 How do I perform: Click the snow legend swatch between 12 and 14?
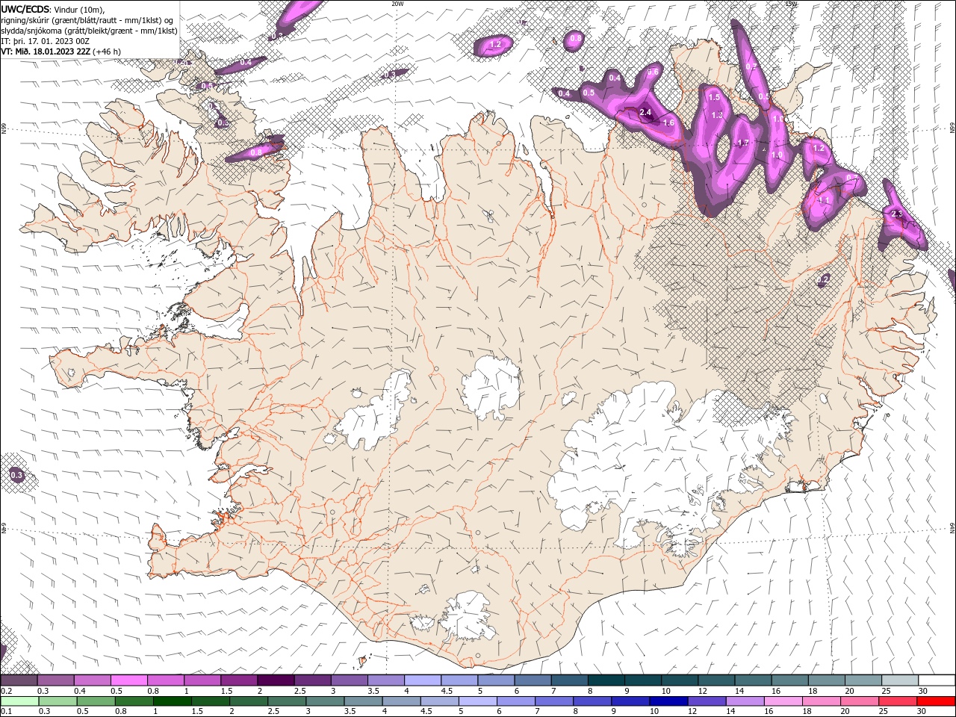pos(715,680)
